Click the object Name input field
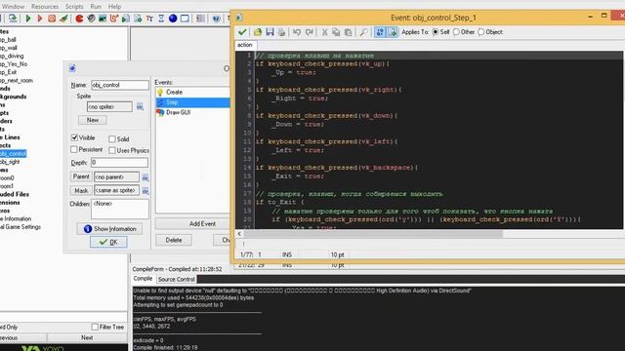The height and width of the screenshot is (351, 625). coord(120,85)
